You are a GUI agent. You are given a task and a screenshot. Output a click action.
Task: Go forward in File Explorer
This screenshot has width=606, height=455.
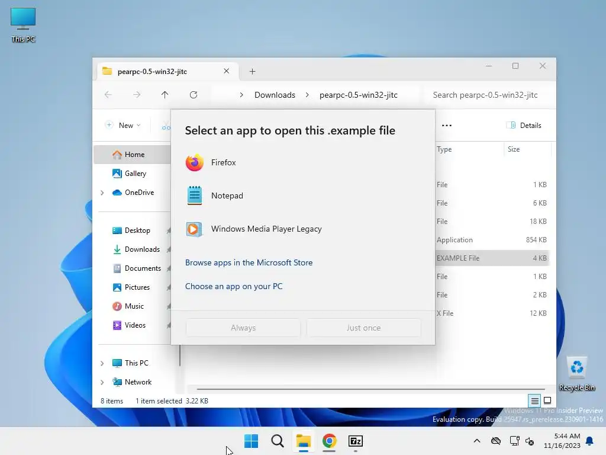coord(137,95)
